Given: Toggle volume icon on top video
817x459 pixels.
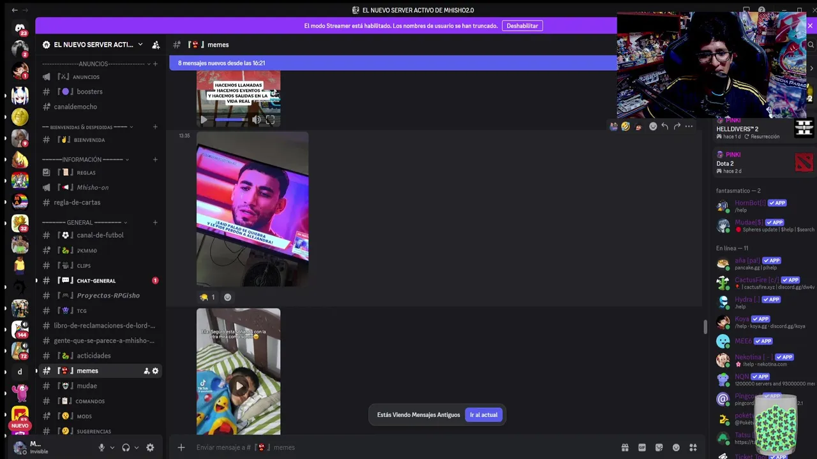Looking at the screenshot, I should click(256, 119).
